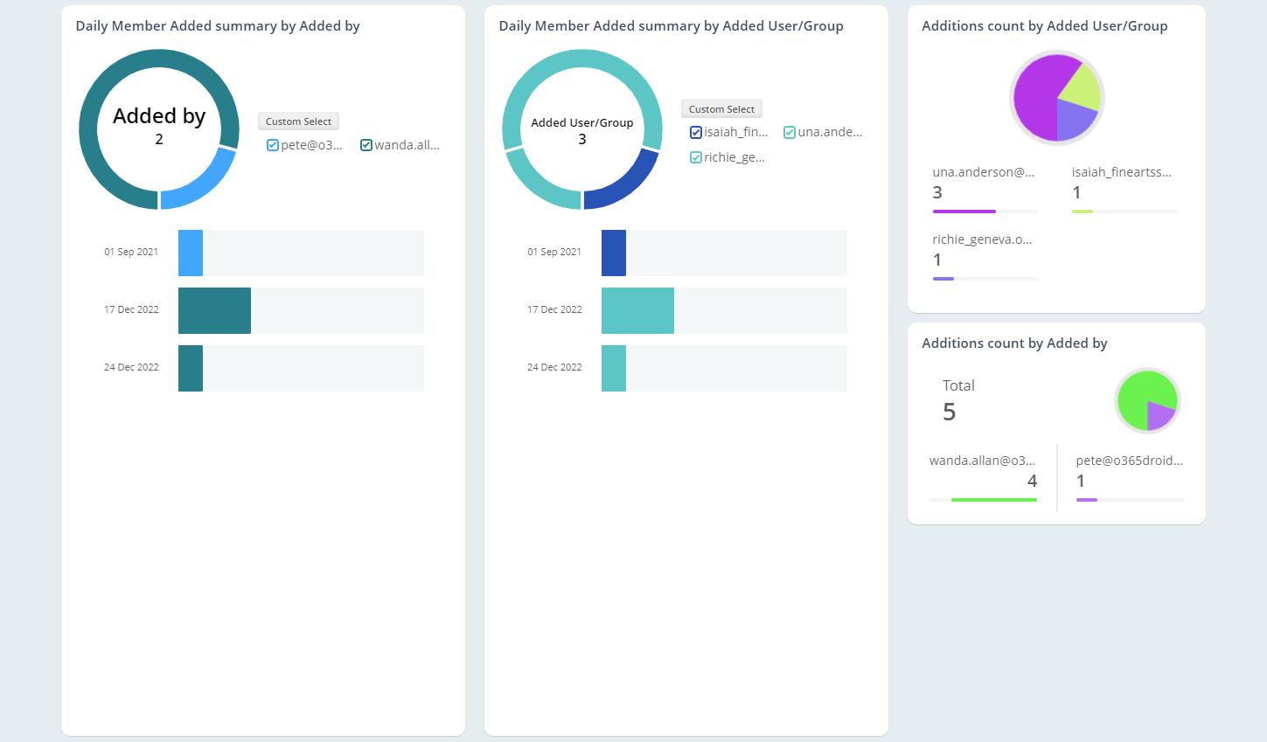
Task: Open Custom Select in Added User/Group chart
Action: click(721, 109)
